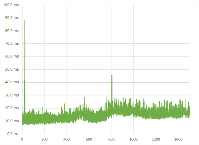Select the 400 x-axis label
Image resolution: width=199 pixels, height=145 pixels.
tap(67, 139)
